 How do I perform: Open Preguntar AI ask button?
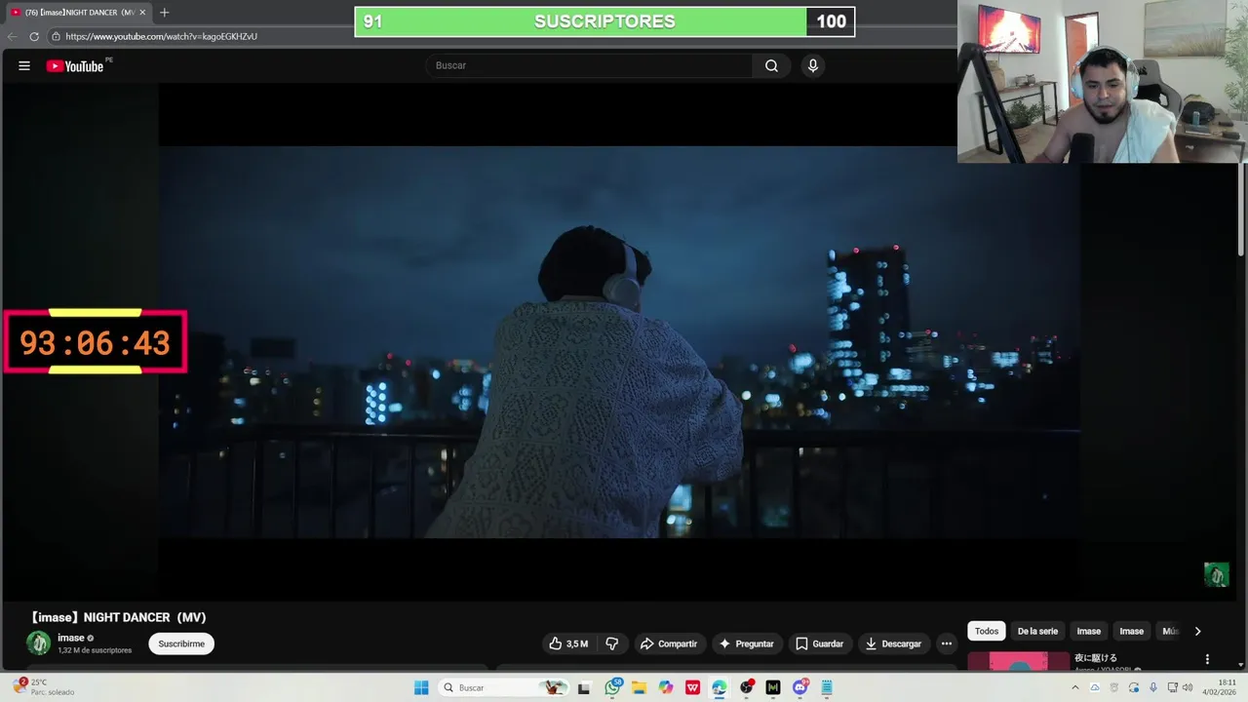[747, 643]
